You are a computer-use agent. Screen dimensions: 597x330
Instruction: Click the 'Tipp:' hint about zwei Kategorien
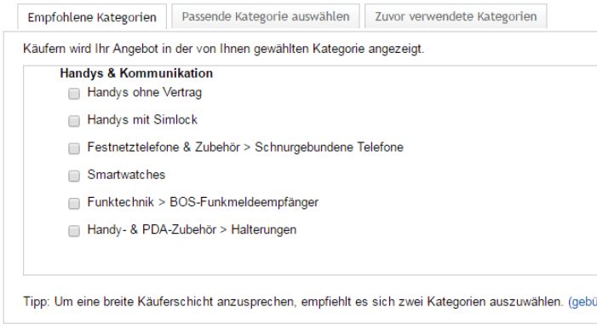tap(293, 302)
